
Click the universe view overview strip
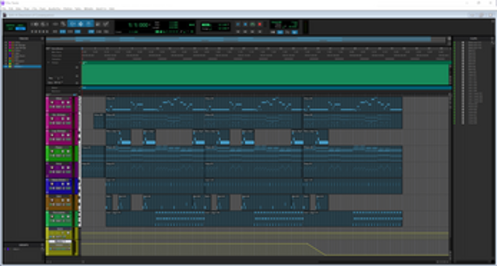coord(247,40)
